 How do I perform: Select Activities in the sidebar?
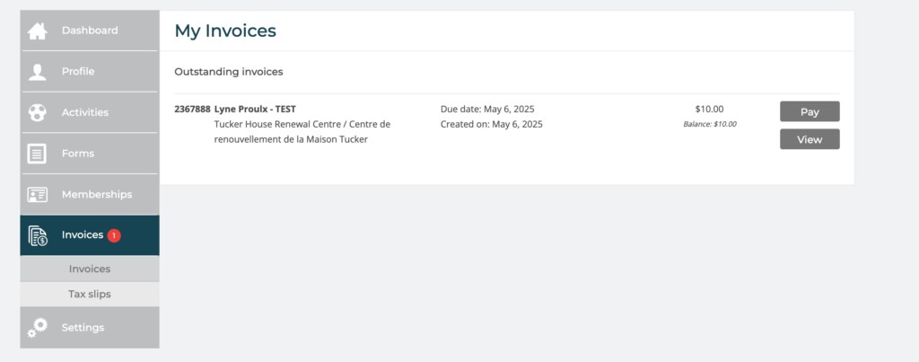tap(90, 112)
